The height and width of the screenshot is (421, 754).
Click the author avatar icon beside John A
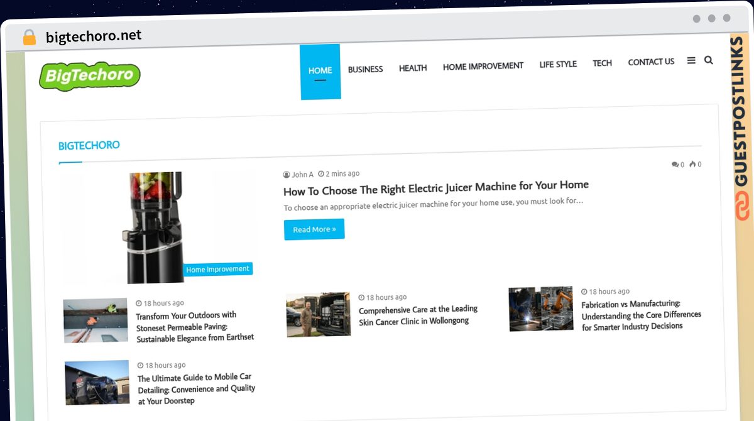point(287,175)
